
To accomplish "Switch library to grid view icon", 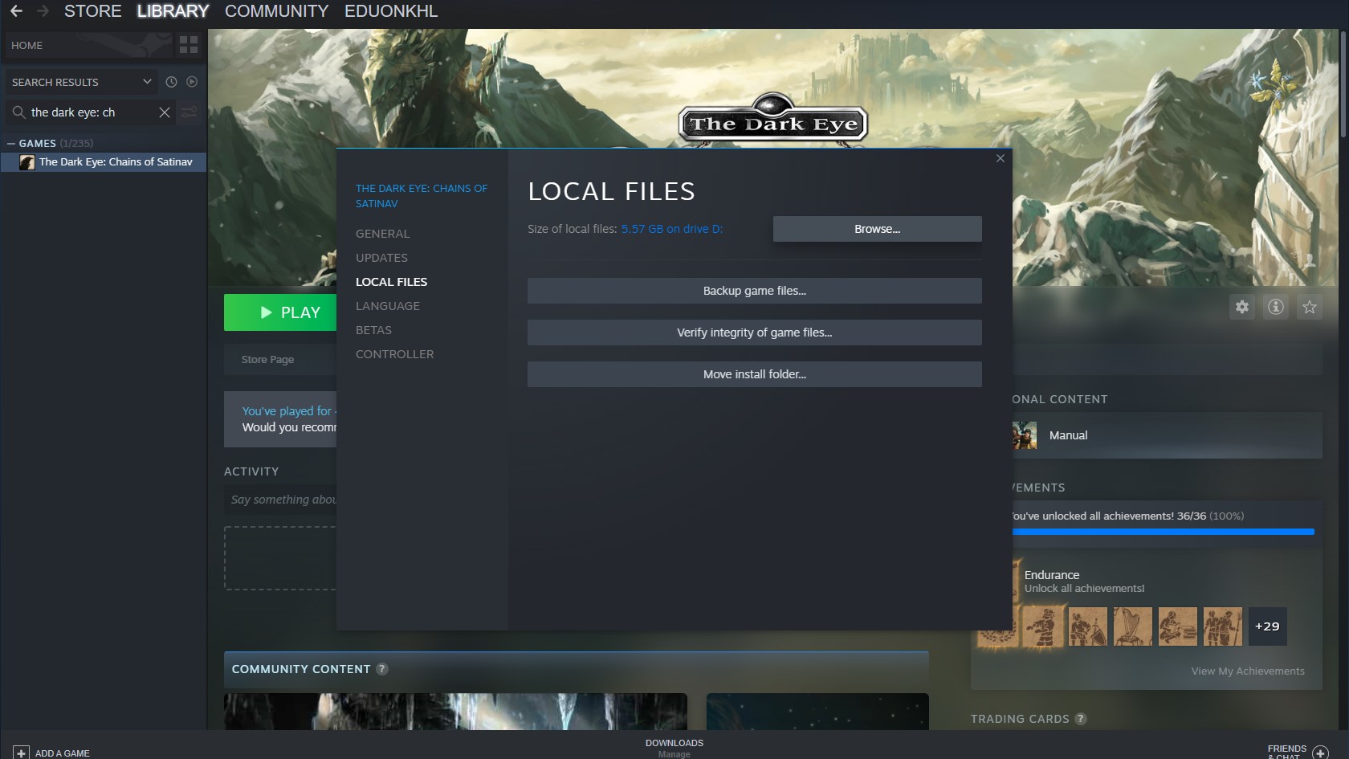I will point(189,45).
